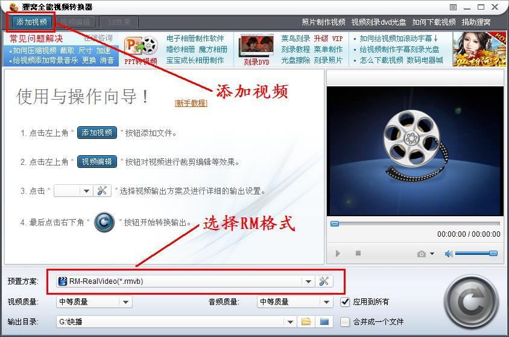Browse output folder with yellow folder icon
The image size is (509, 337).
tap(306, 322)
